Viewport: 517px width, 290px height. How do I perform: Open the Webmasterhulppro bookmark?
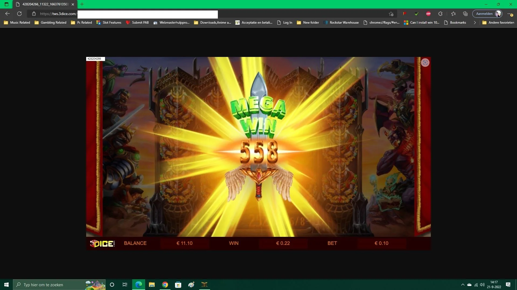point(172,23)
